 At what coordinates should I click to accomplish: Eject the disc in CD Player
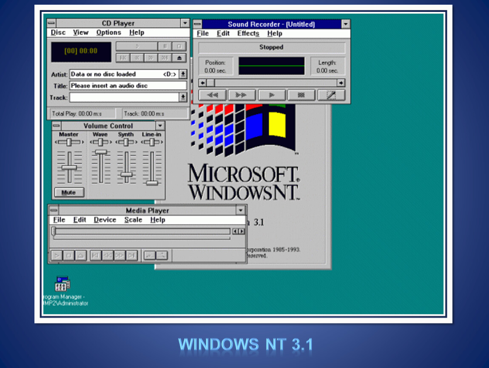(x=179, y=58)
